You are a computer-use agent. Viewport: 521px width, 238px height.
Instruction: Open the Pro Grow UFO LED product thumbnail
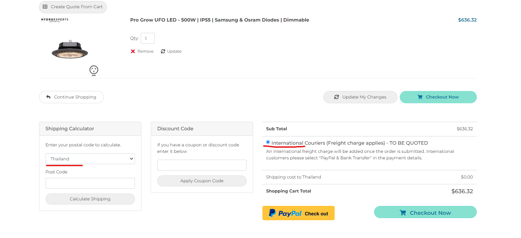(x=70, y=49)
